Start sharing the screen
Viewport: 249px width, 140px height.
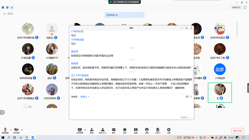tap(80, 131)
